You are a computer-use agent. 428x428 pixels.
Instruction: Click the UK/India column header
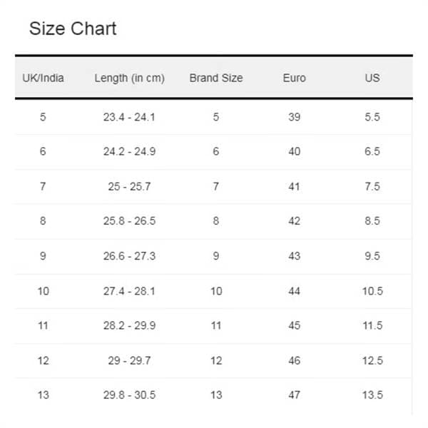pyautogui.click(x=43, y=78)
